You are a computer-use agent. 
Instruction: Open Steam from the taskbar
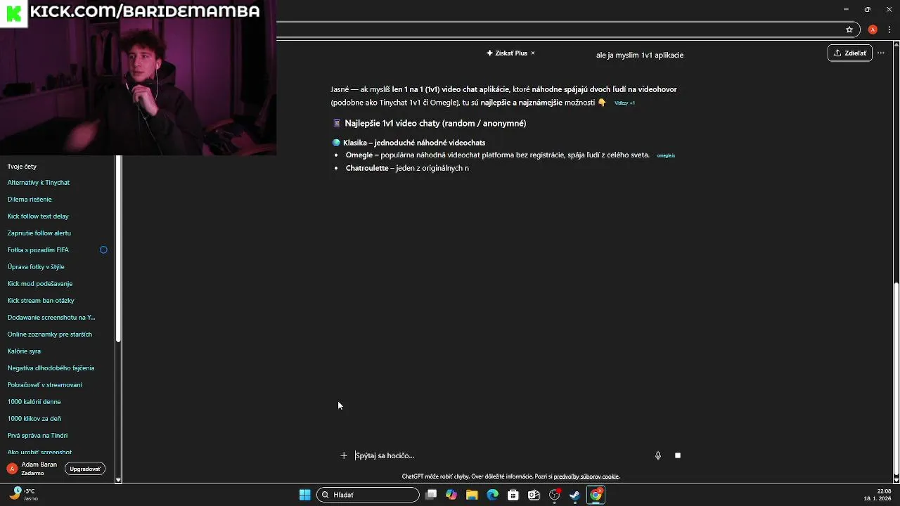pyautogui.click(x=575, y=495)
